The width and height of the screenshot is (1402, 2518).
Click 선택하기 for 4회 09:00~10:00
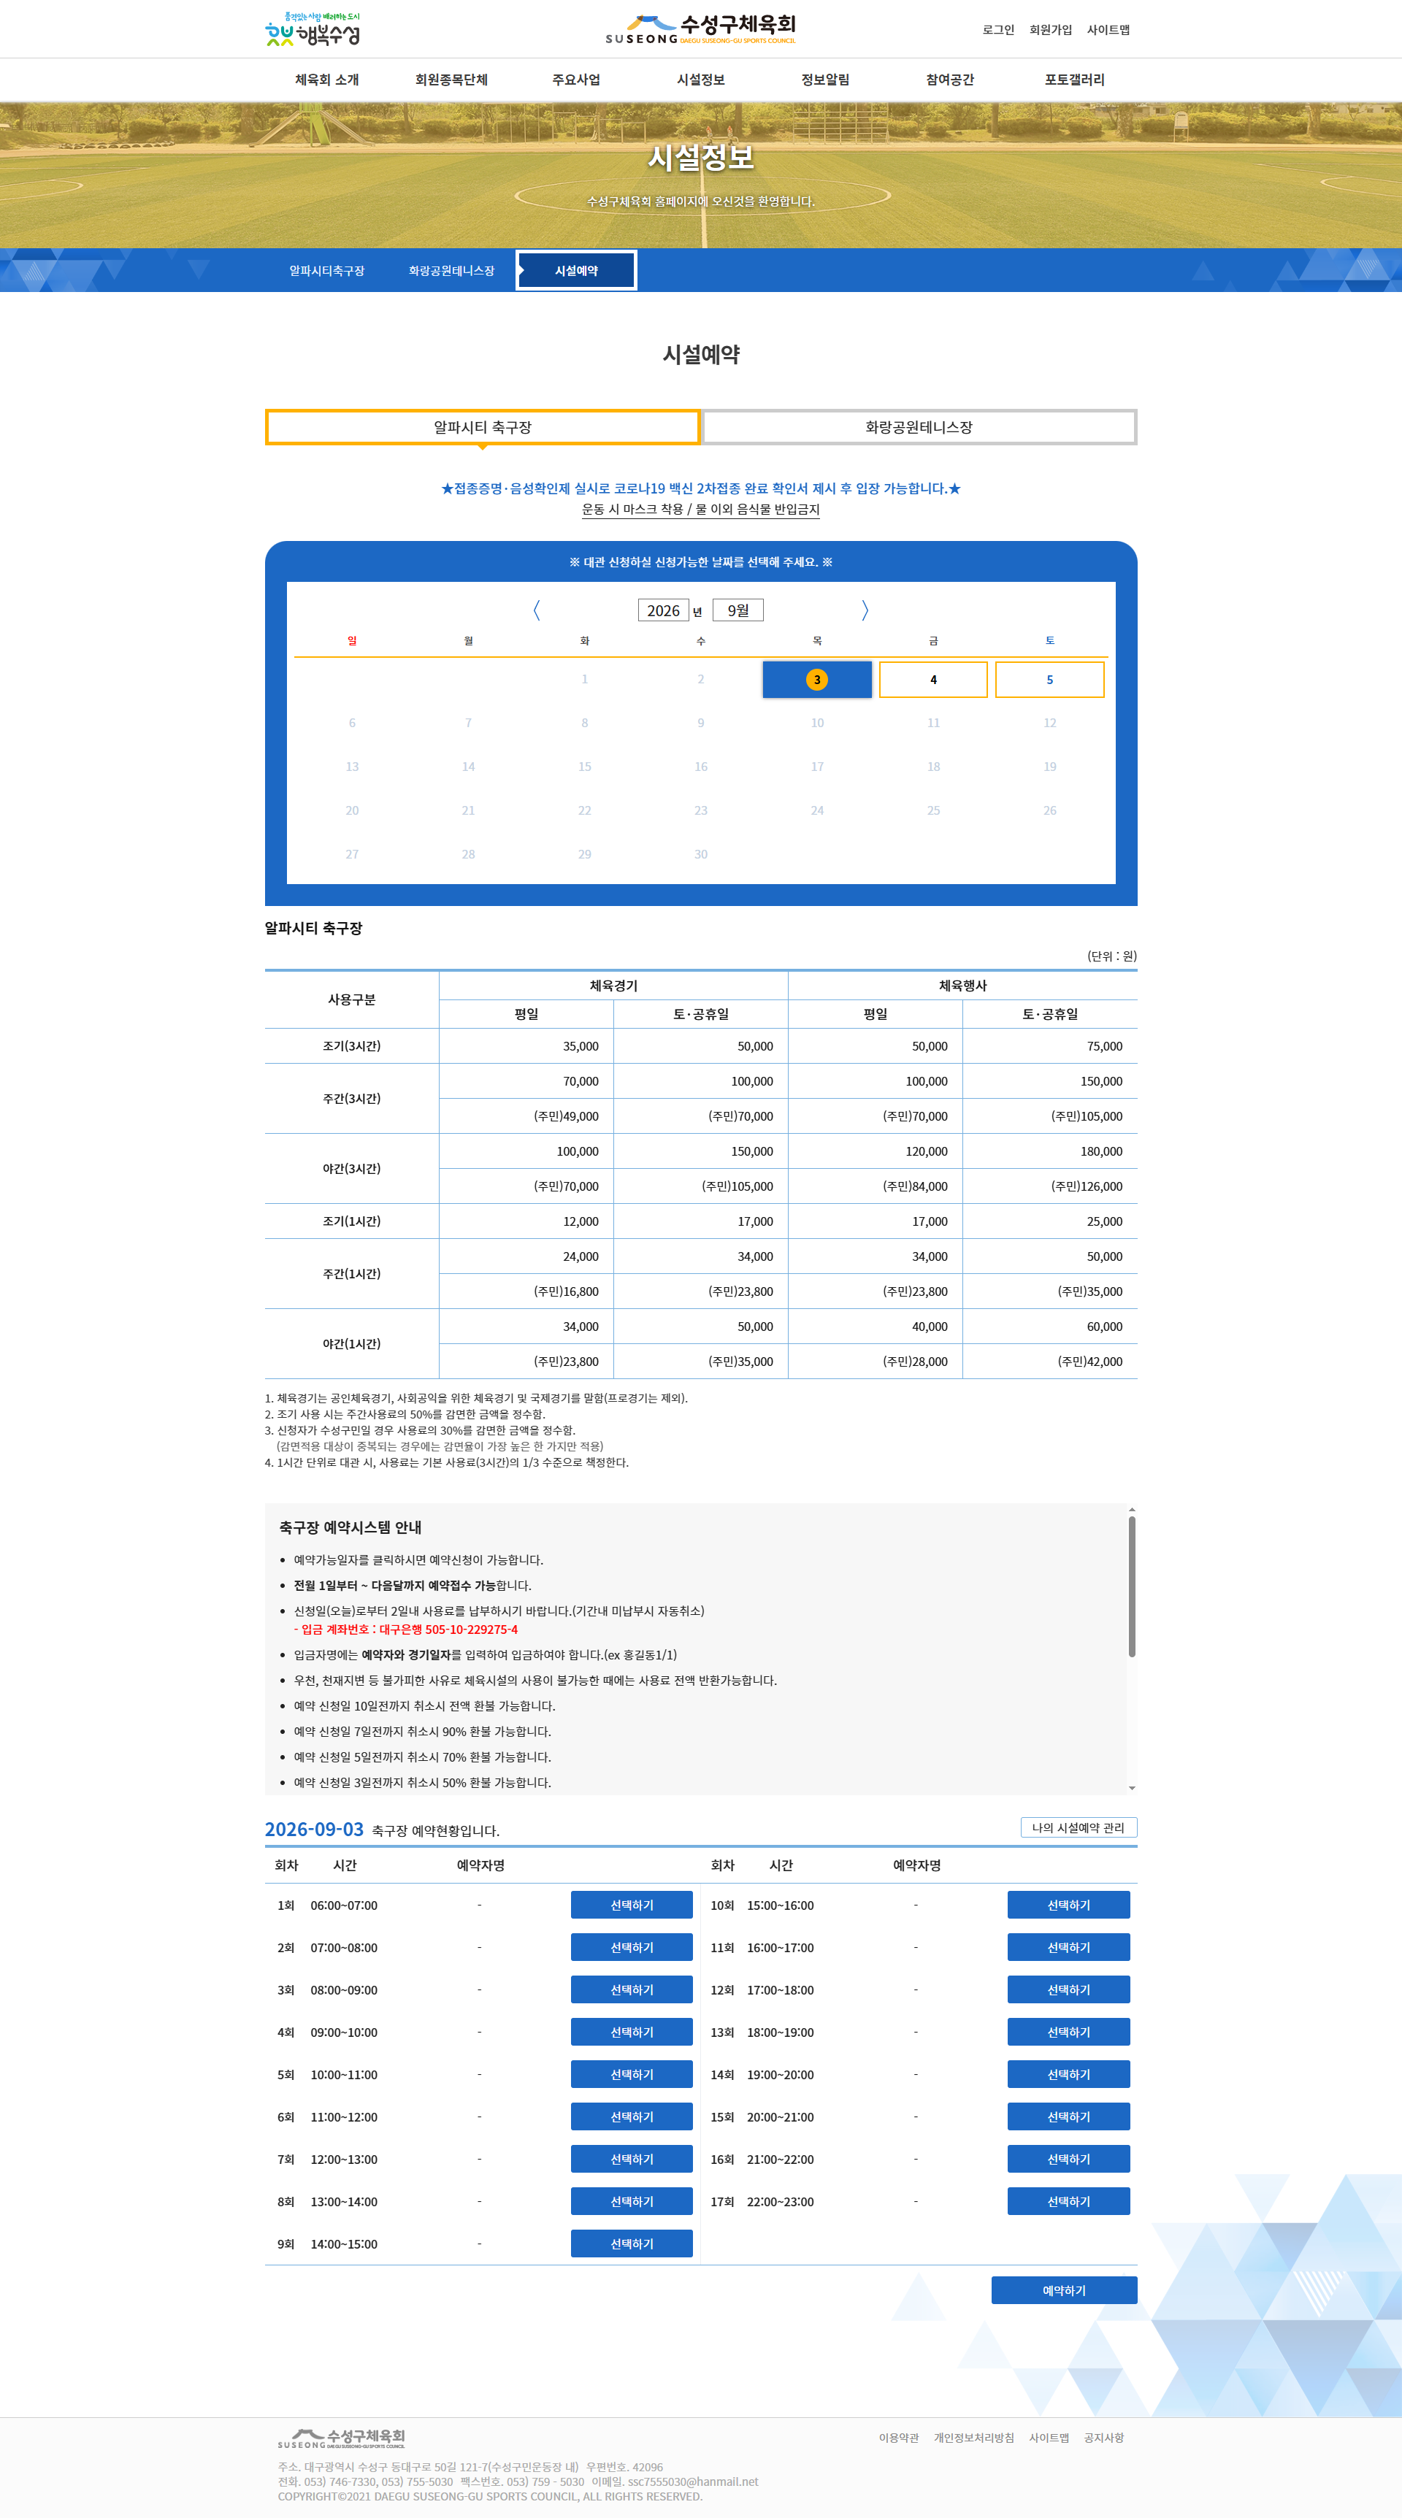click(x=632, y=2033)
